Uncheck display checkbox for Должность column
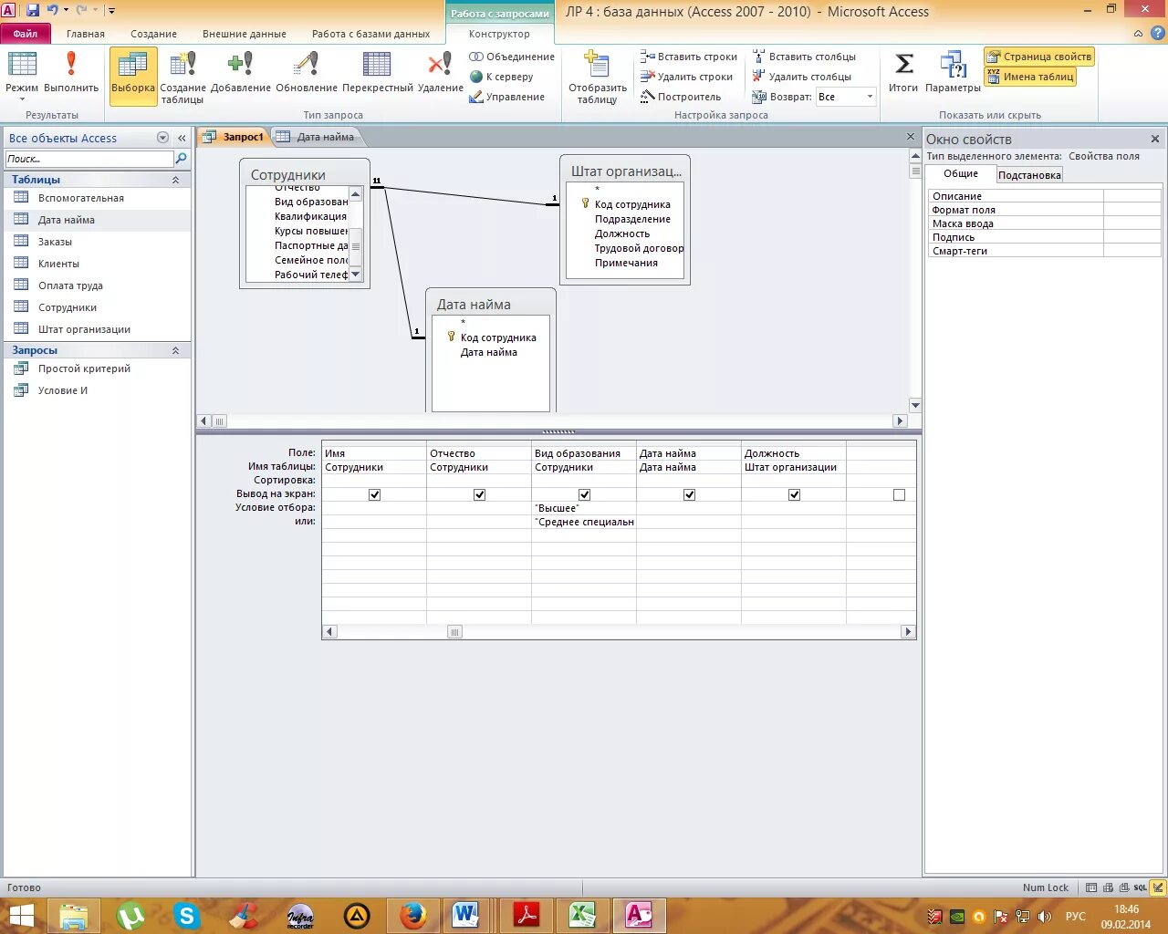1168x934 pixels. [794, 494]
